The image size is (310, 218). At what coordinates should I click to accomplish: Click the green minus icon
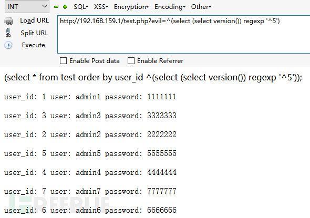click(56, 7)
